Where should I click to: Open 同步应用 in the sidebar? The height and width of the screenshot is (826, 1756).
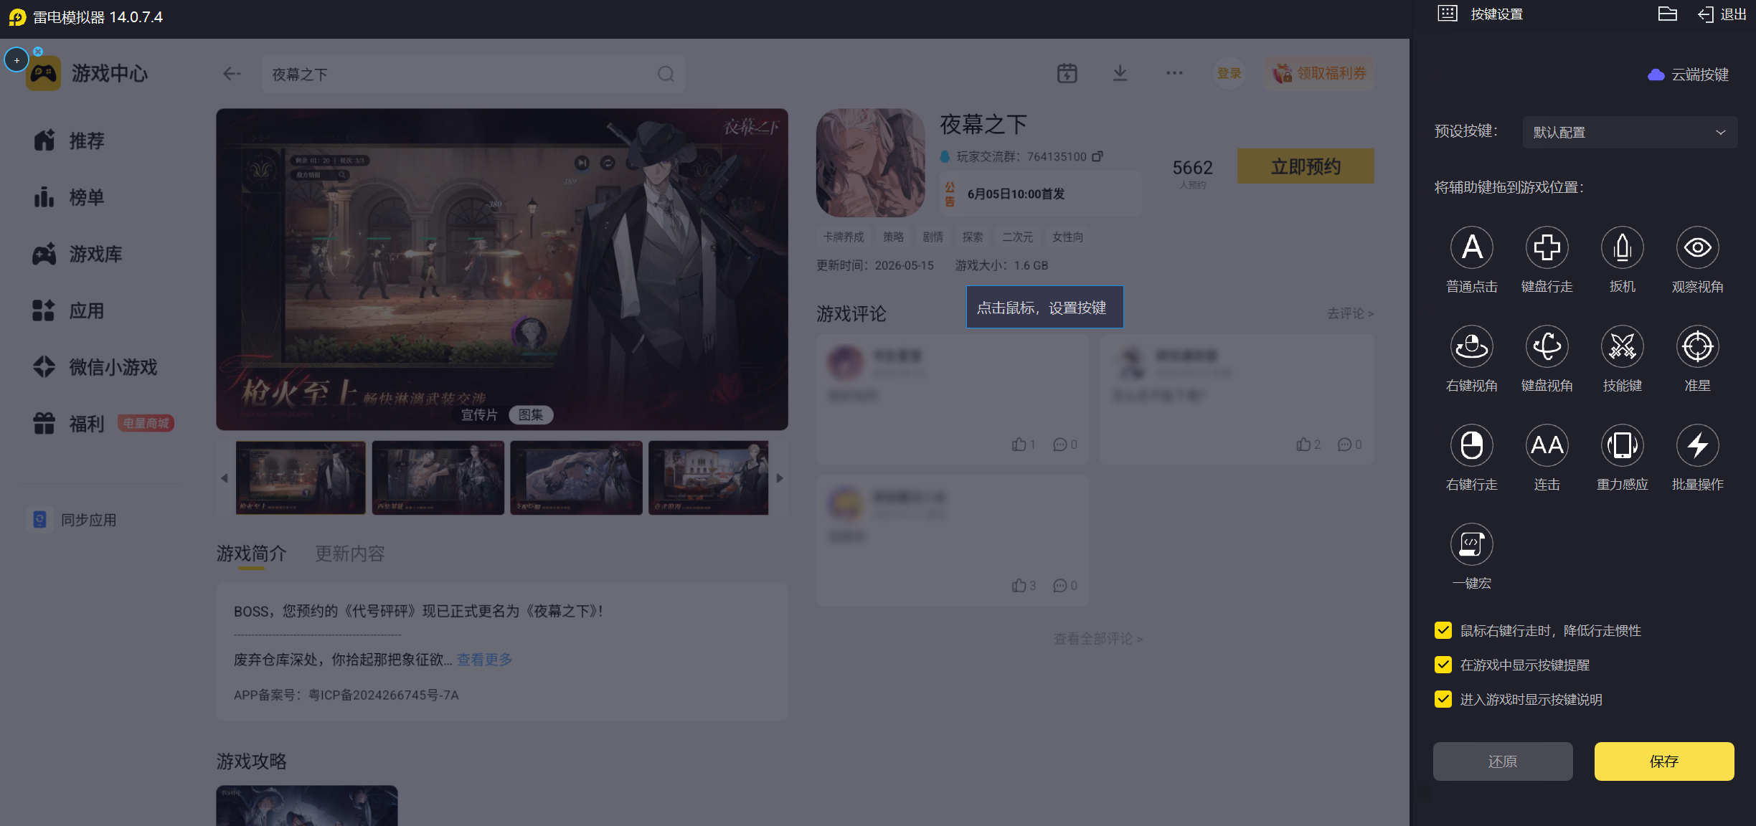coord(72,519)
